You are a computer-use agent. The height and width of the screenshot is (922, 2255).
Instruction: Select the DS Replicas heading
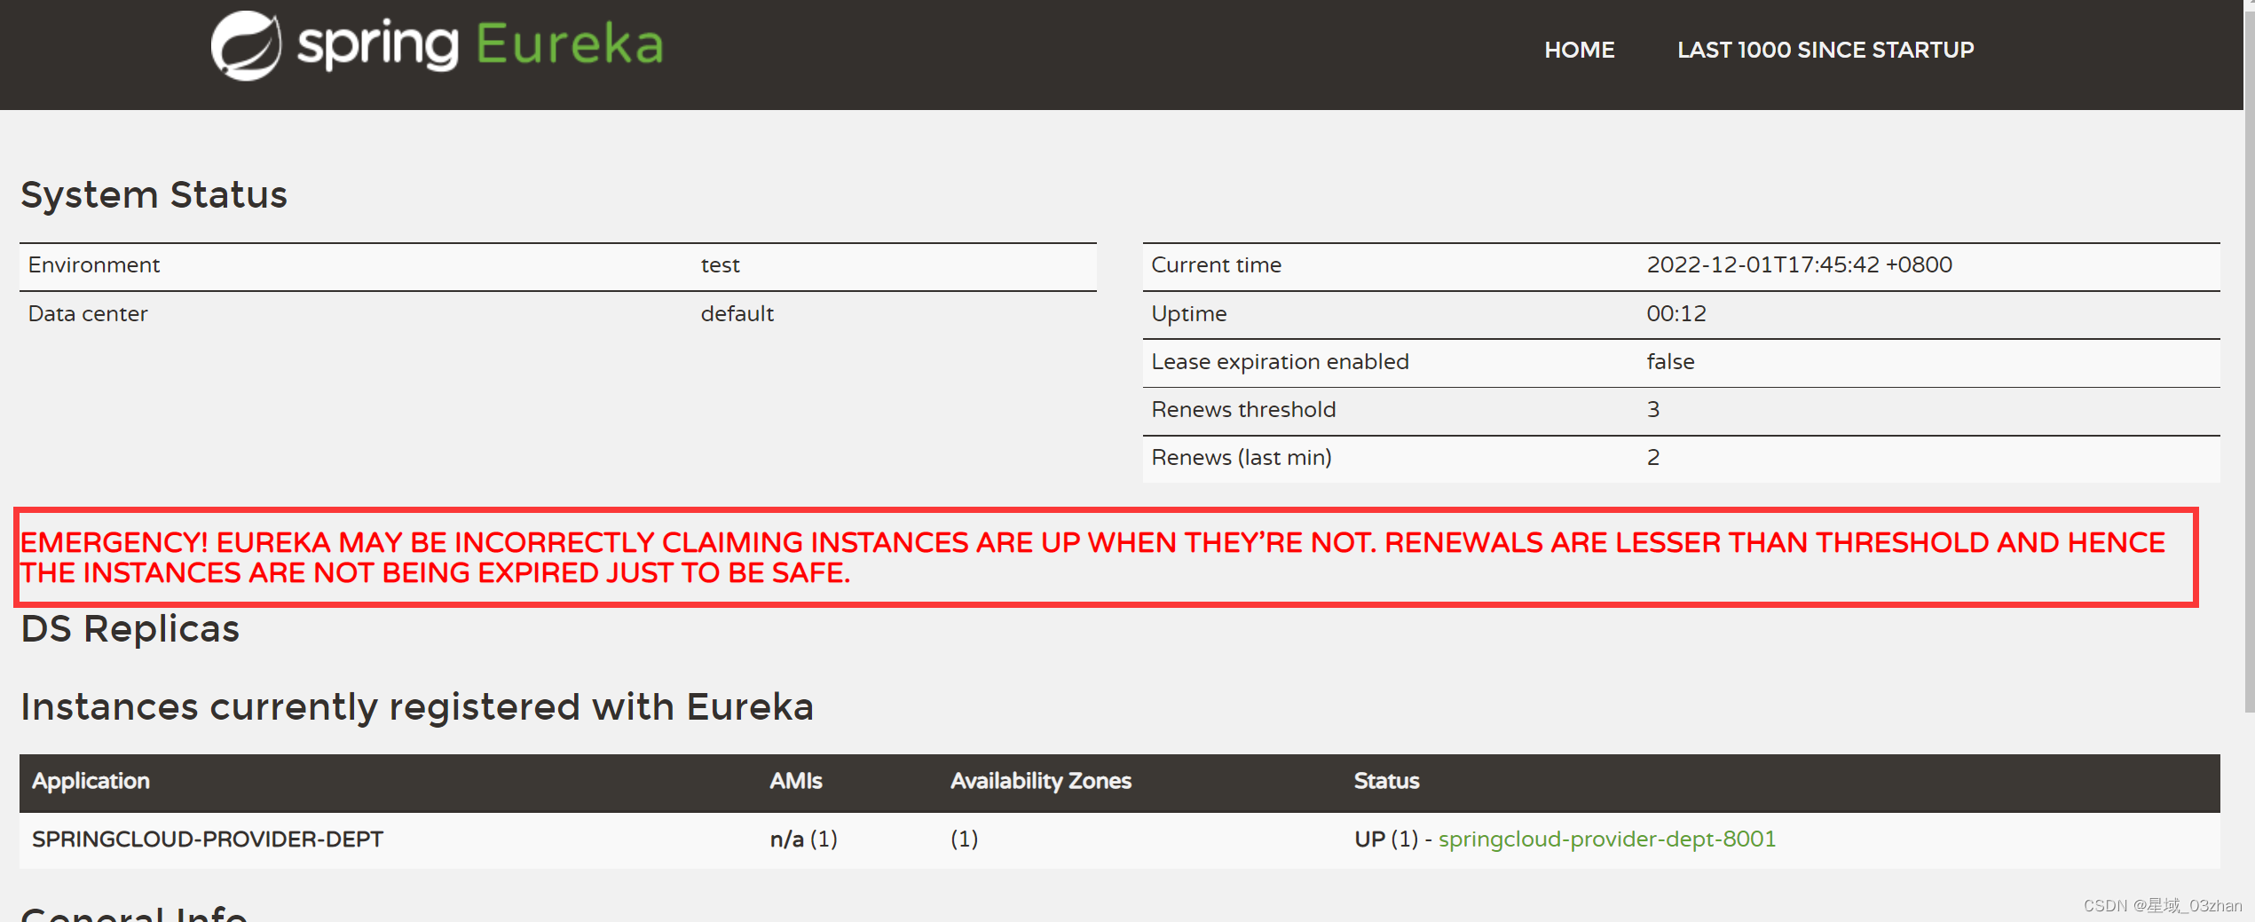click(130, 629)
